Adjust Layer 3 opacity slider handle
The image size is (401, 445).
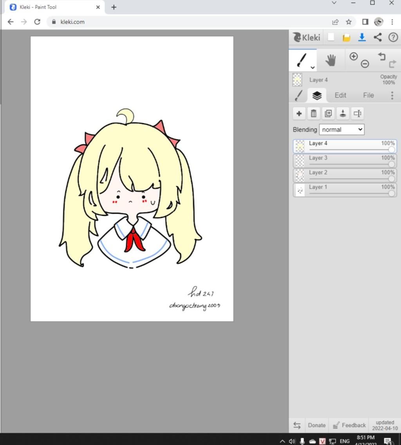pyautogui.click(x=391, y=164)
